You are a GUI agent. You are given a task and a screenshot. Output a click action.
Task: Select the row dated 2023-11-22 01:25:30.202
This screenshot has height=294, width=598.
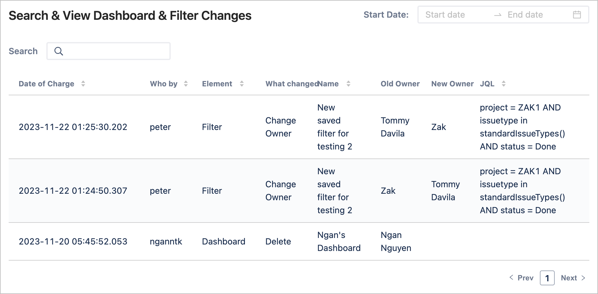pos(299,127)
